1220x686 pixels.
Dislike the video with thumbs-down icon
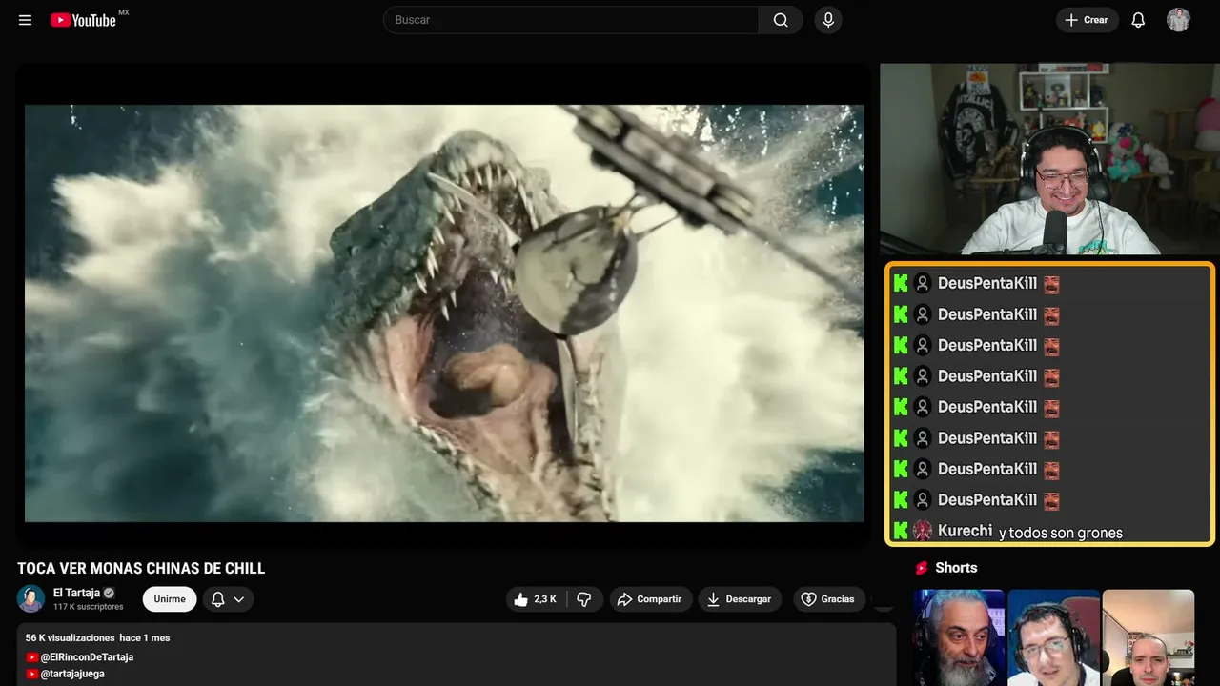(x=584, y=599)
